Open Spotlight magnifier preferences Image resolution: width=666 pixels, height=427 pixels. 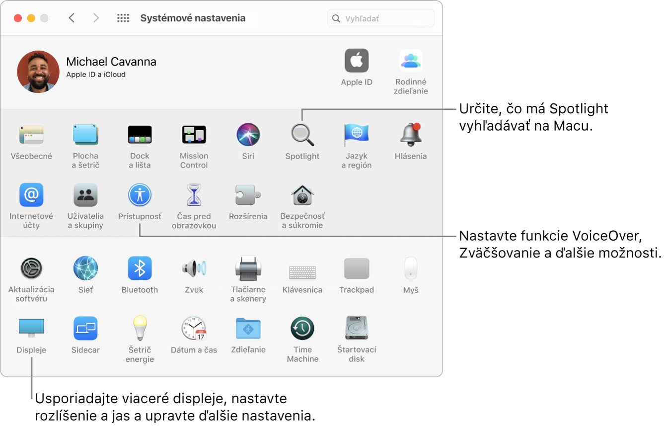point(302,135)
